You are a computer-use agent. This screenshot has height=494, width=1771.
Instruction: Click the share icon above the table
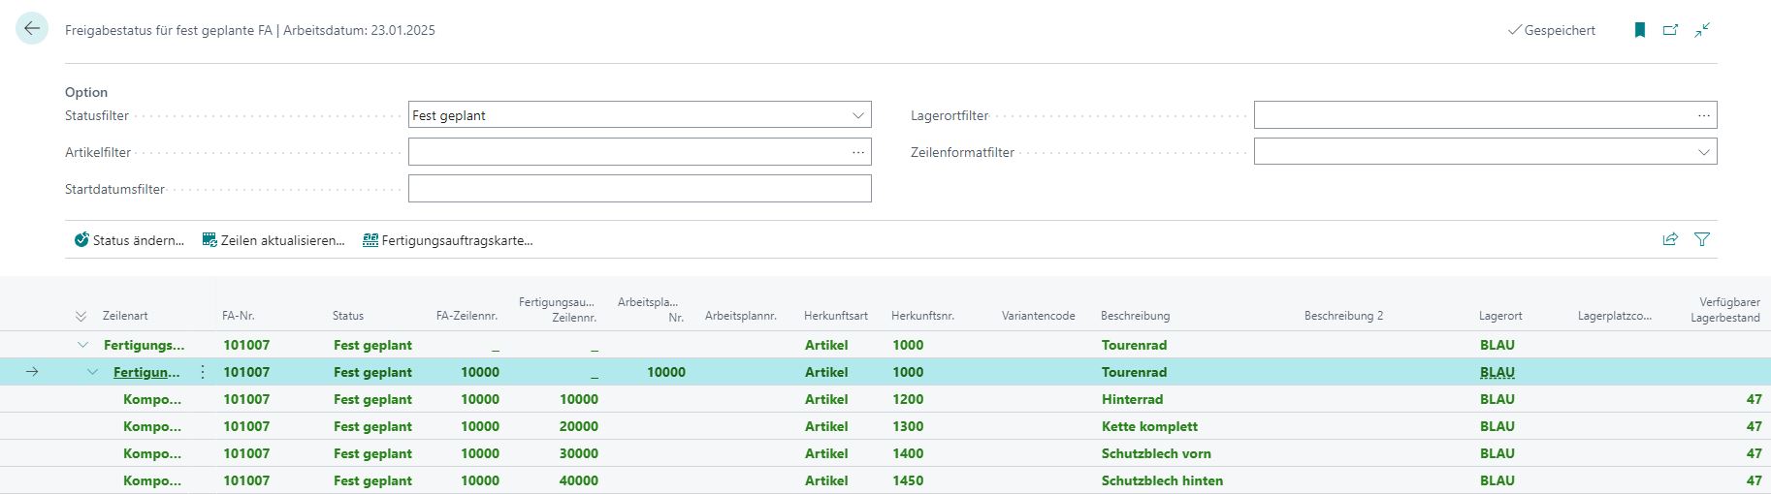(x=1670, y=239)
